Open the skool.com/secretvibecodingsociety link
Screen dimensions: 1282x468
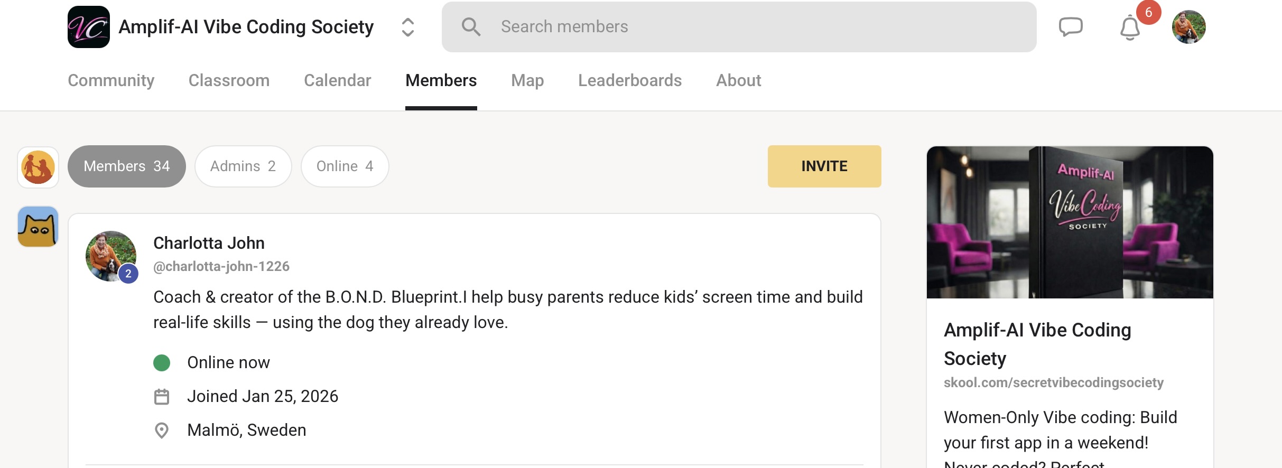(1053, 382)
